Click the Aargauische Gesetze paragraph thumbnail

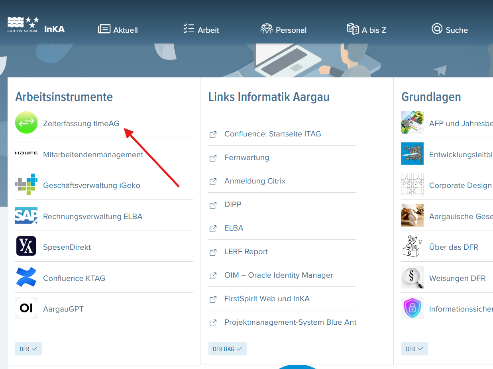click(x=412, y=215)
